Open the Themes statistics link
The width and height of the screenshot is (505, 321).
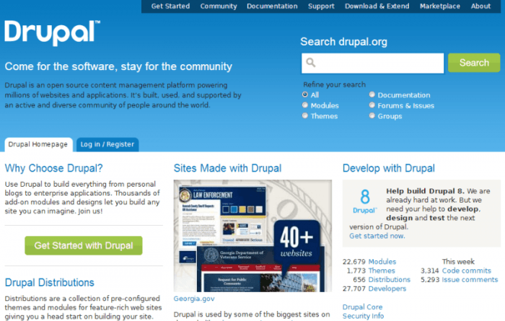pyautogui.click(x=382, y=271)
